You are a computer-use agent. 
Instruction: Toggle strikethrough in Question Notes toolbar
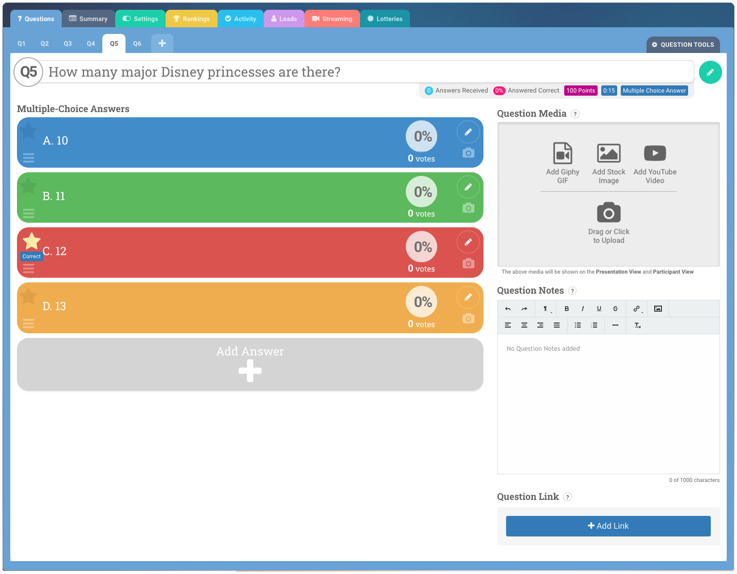click(x=615, y=309)
